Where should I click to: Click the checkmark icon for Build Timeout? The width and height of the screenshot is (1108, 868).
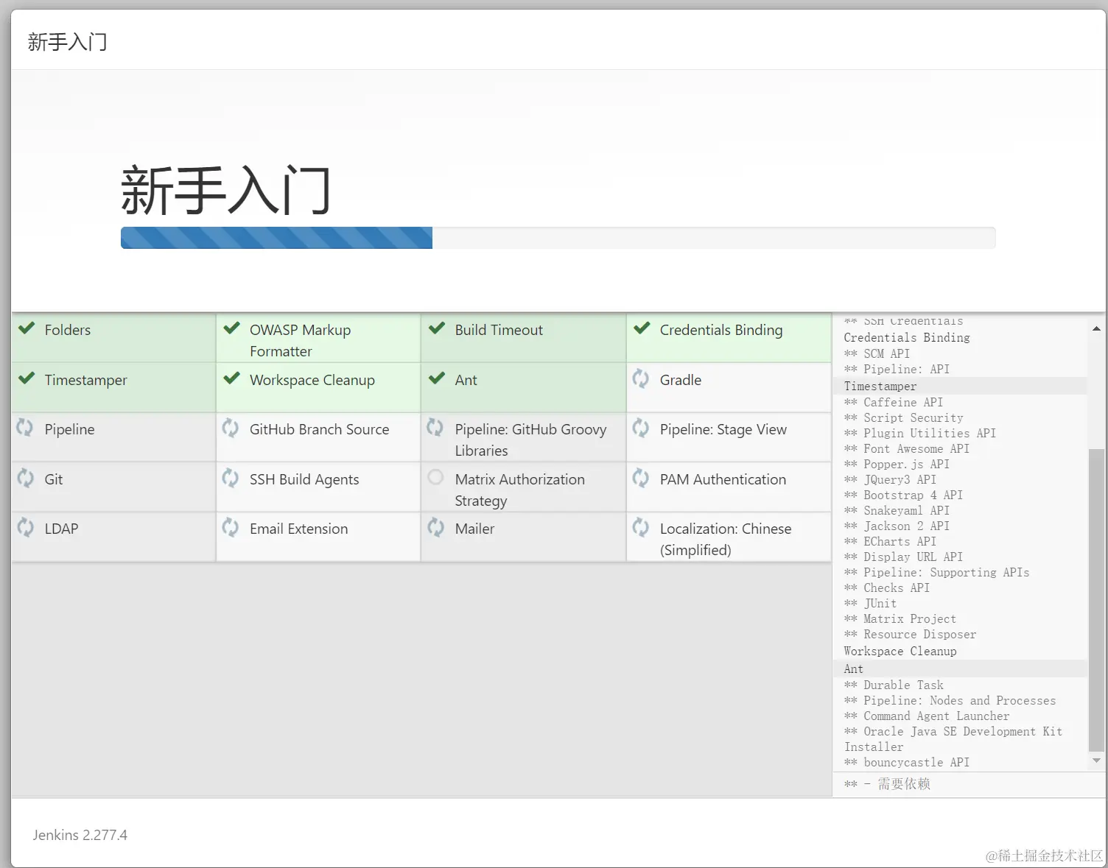tap(437, 328)
